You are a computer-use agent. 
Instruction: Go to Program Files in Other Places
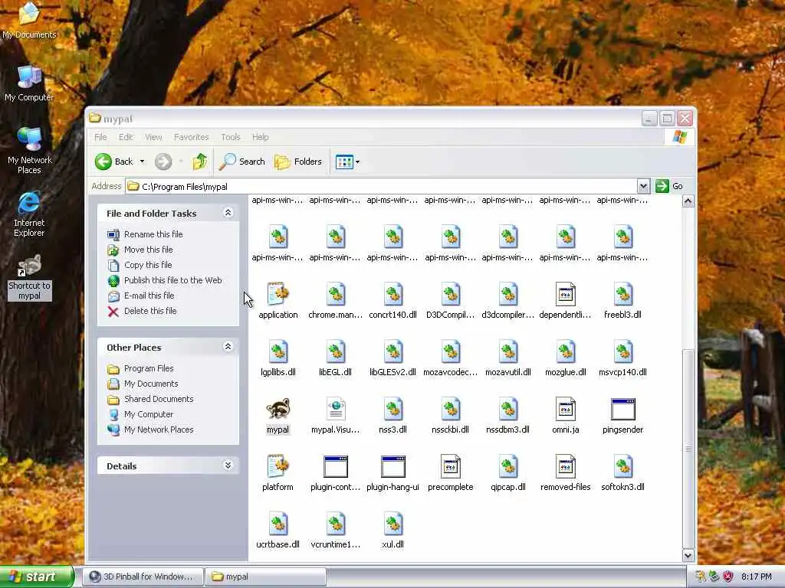click(x=149, y=368)
